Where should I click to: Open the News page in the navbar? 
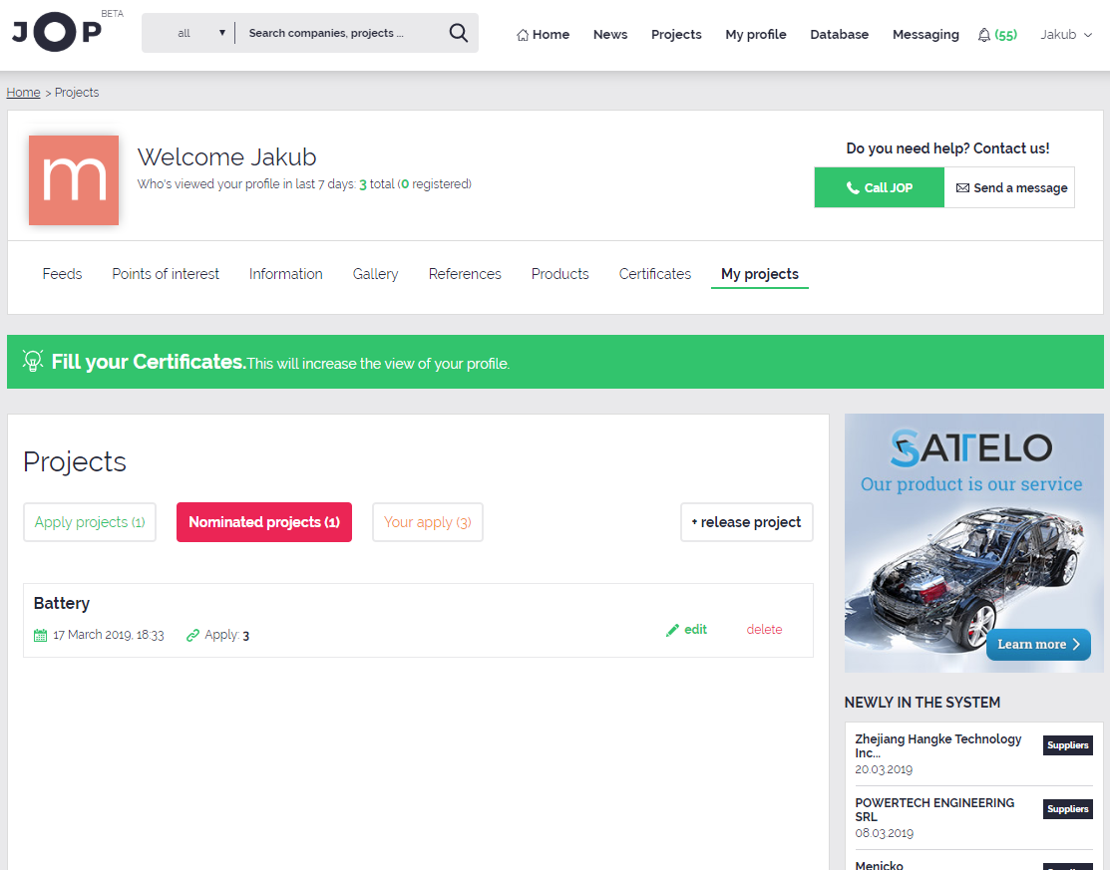click(610, 35)
